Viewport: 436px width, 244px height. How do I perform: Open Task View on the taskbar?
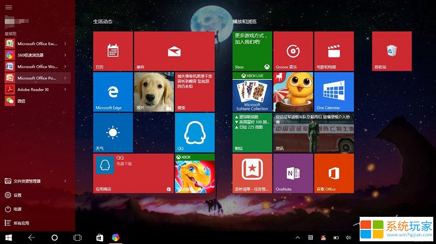pos(77,237)
